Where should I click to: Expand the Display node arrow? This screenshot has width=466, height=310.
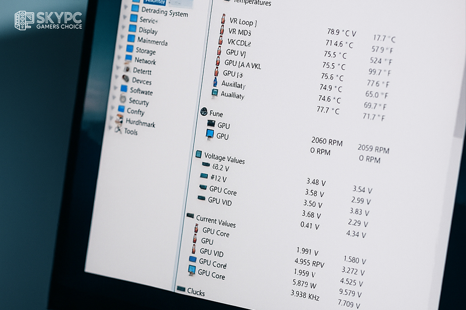[x=123, y=28]
